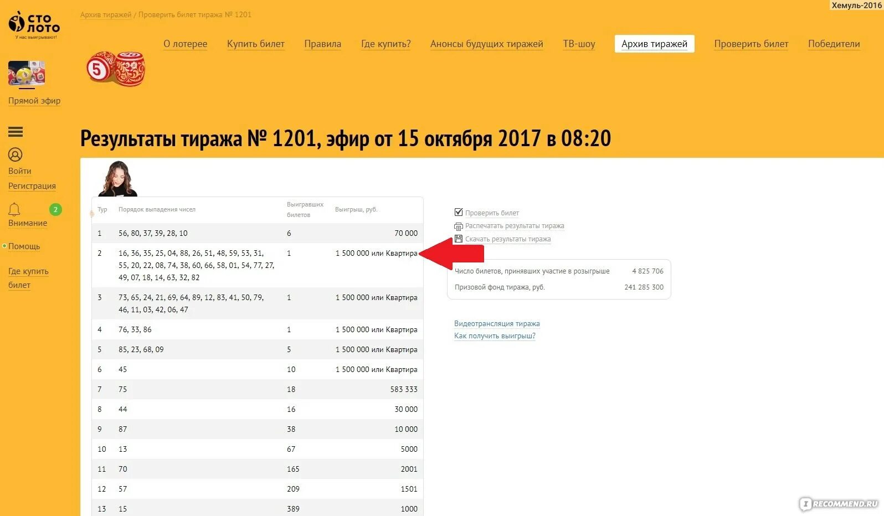The height and width of the screenshot is (516, 884).
Task: Click the checkbox icon beside Проверить билет
Action: point(459,212)
